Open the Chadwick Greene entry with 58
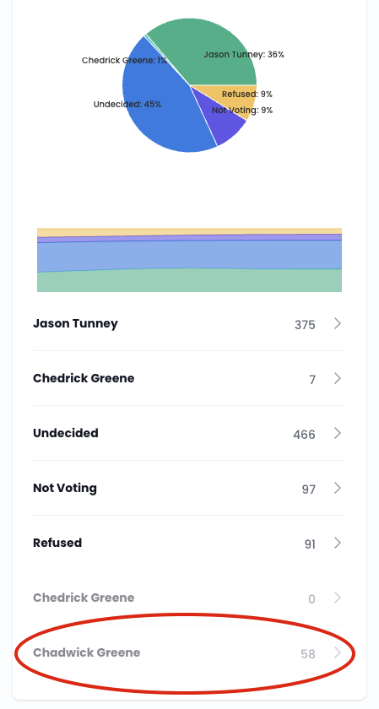379x709 pixels. (x=189, y=653)
